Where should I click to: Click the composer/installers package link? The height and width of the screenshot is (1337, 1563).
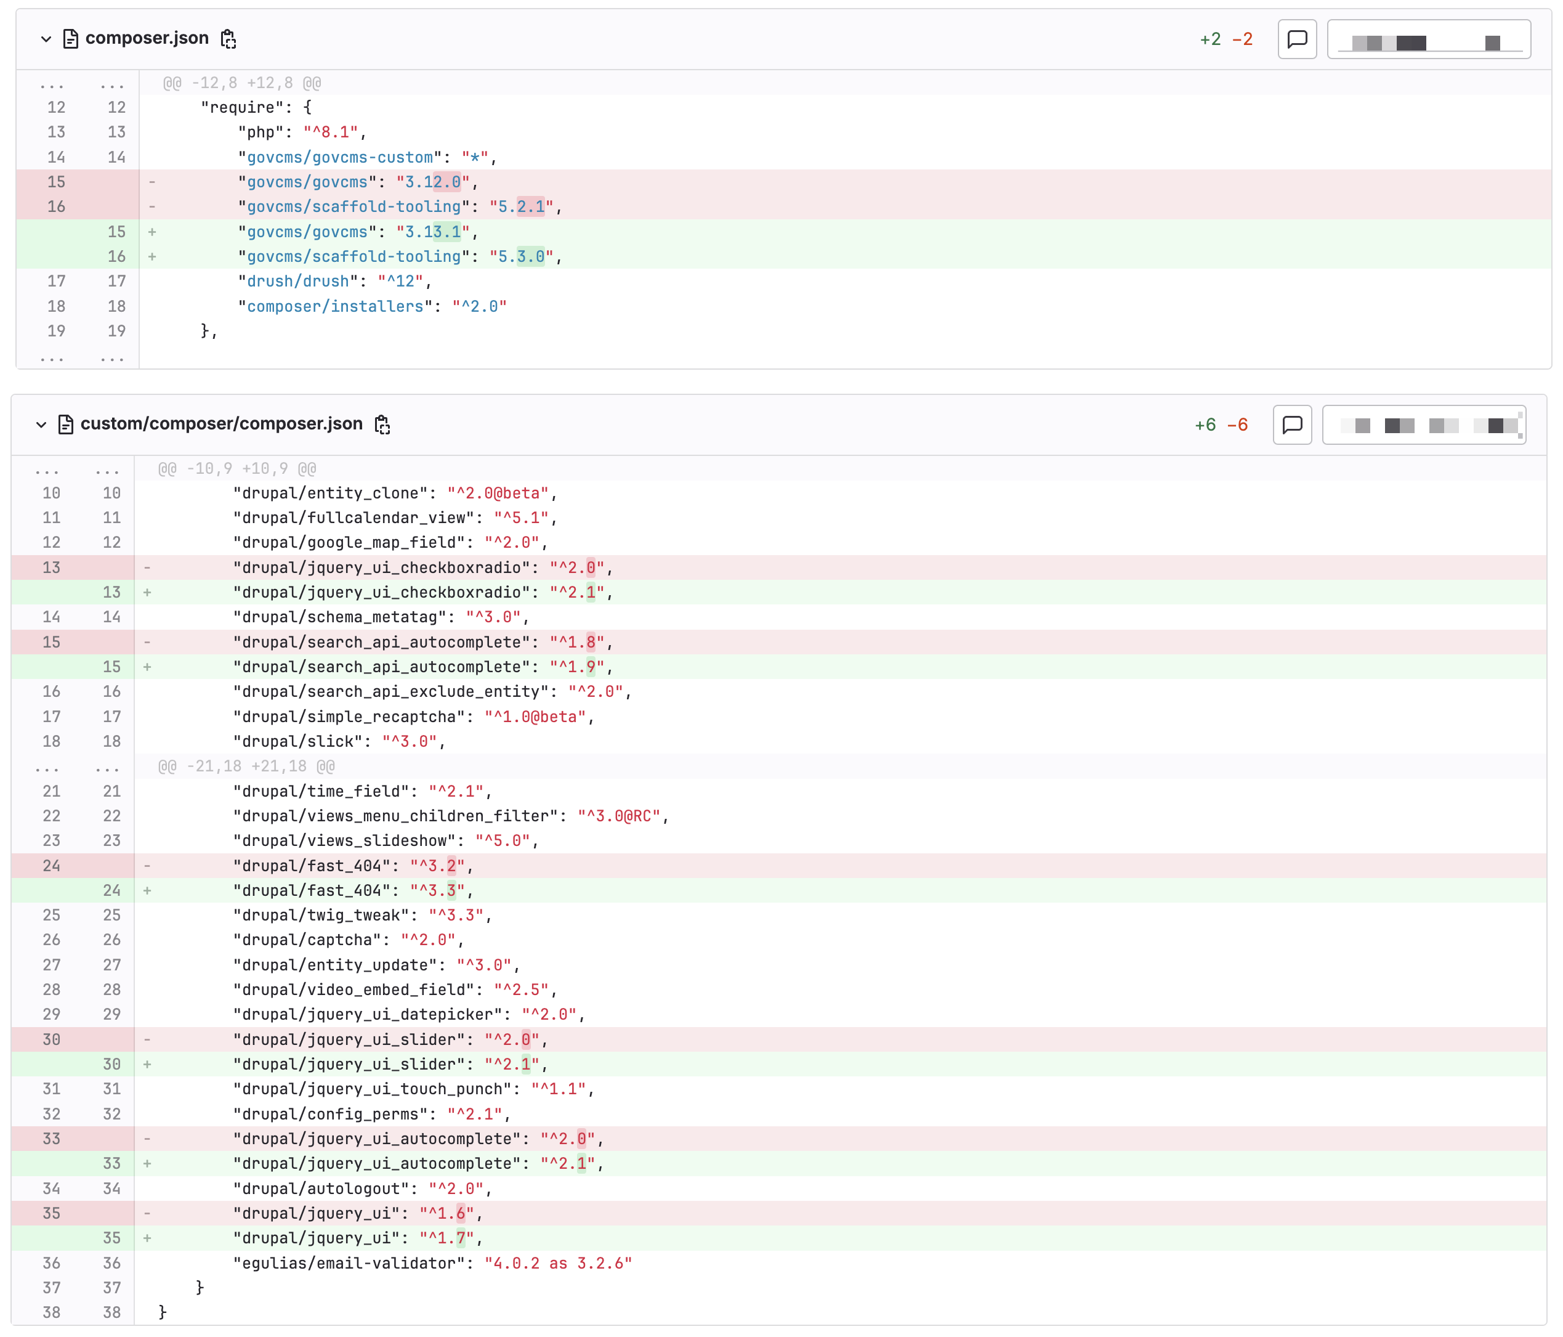point(336,306)
